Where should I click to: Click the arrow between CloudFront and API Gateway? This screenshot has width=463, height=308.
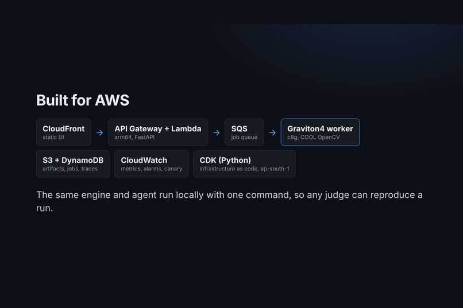[x=99, y=132]
